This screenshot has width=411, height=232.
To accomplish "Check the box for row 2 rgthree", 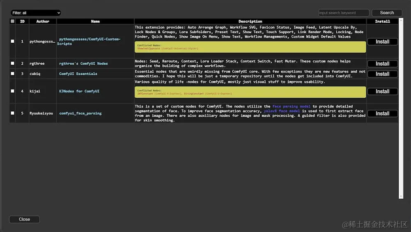I will pos(12,63).
